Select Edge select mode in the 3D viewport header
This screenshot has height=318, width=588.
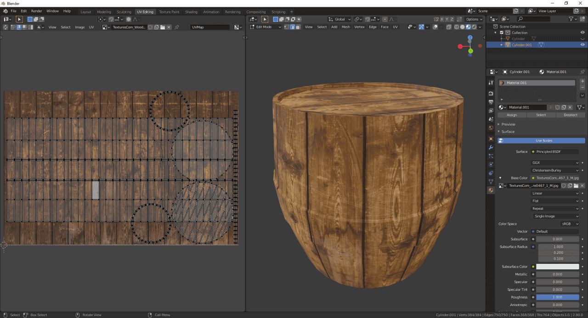coord(293,27)
